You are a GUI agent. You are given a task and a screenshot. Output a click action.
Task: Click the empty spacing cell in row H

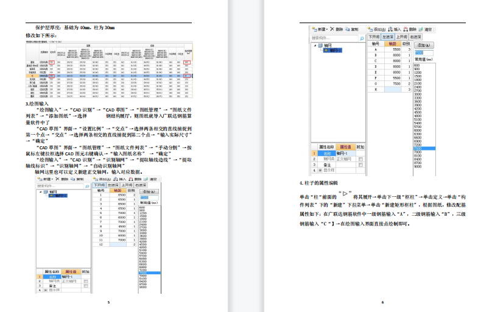point(393,90)
